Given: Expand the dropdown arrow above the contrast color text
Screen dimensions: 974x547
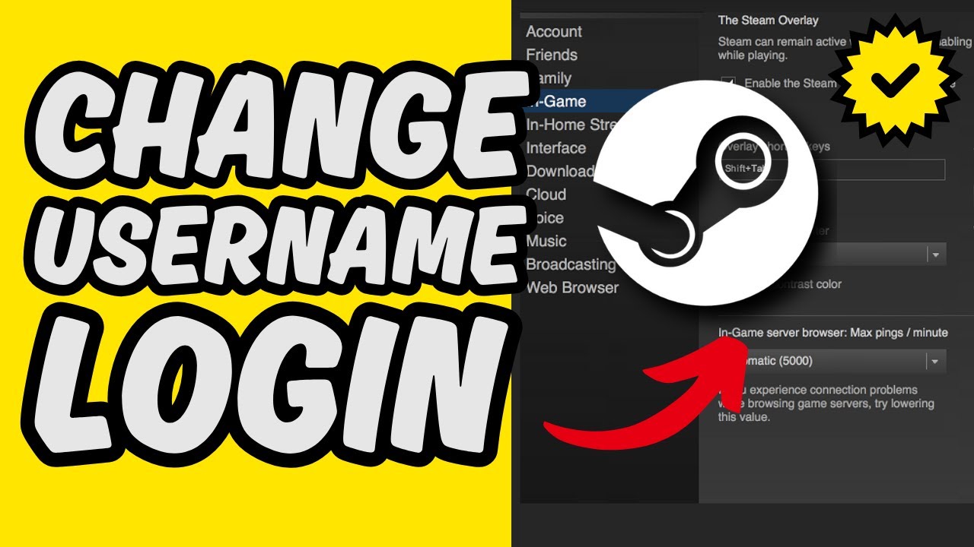Looking at the screenshot, I should point(936,255).
